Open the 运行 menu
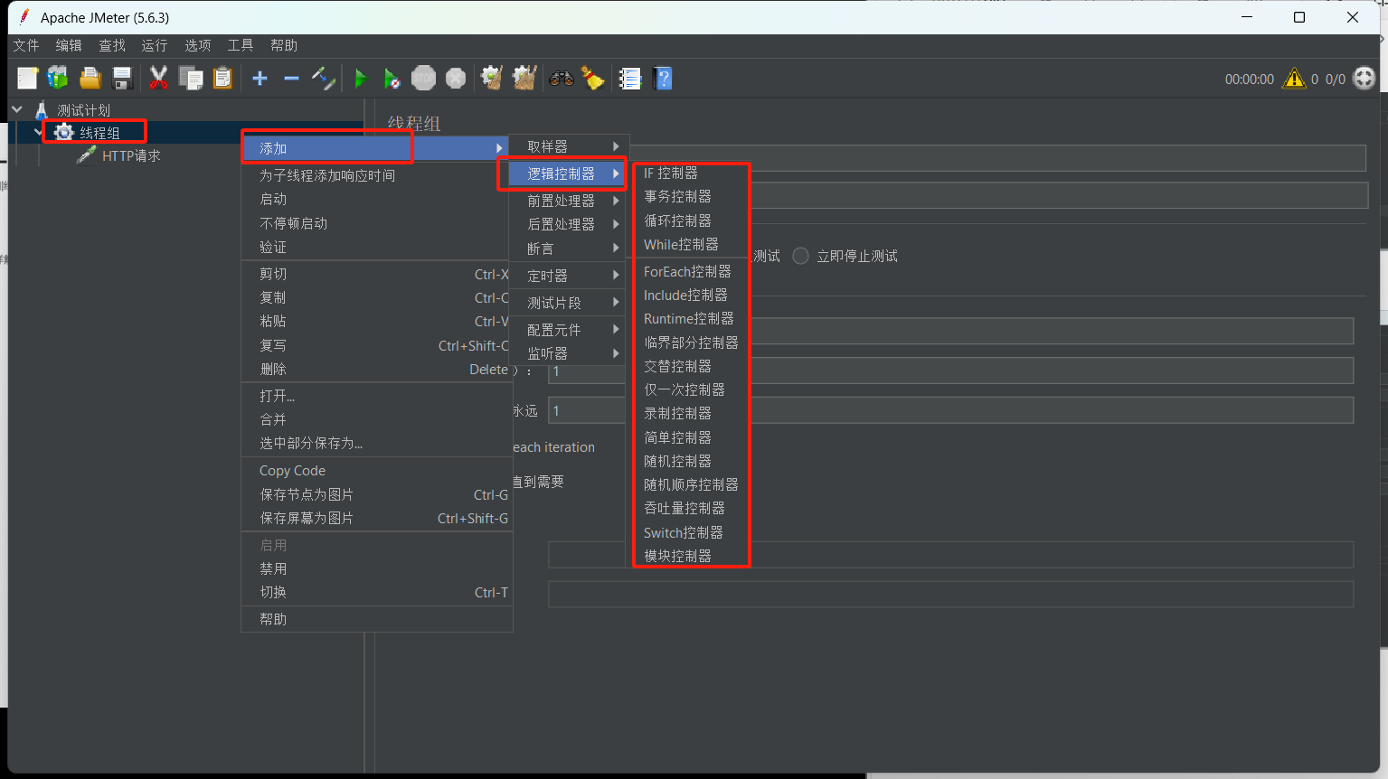 (x=155, y=45)
